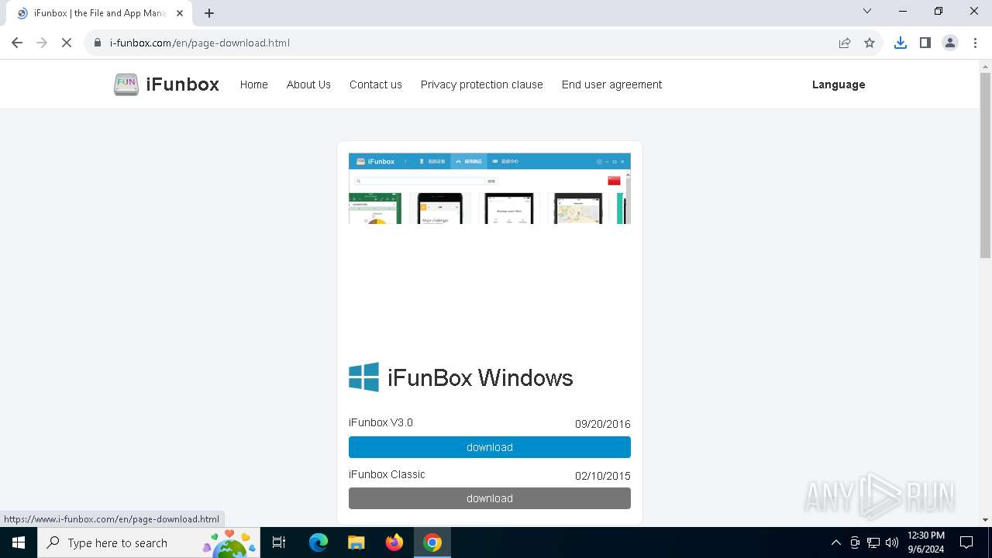This screenshot has height=558, width=992.
Task: Click the browser forward arrow
Action: coord(42,43)
